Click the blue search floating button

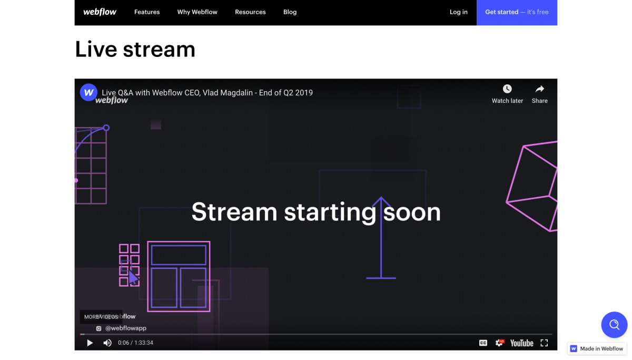tap(615, 325)
